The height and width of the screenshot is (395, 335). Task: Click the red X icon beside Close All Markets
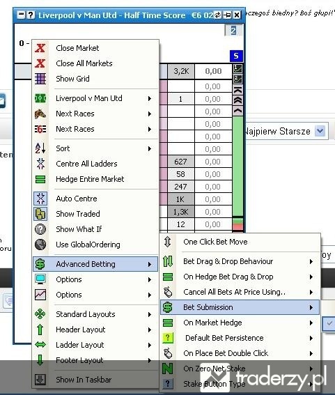click(x=40, y=63)
